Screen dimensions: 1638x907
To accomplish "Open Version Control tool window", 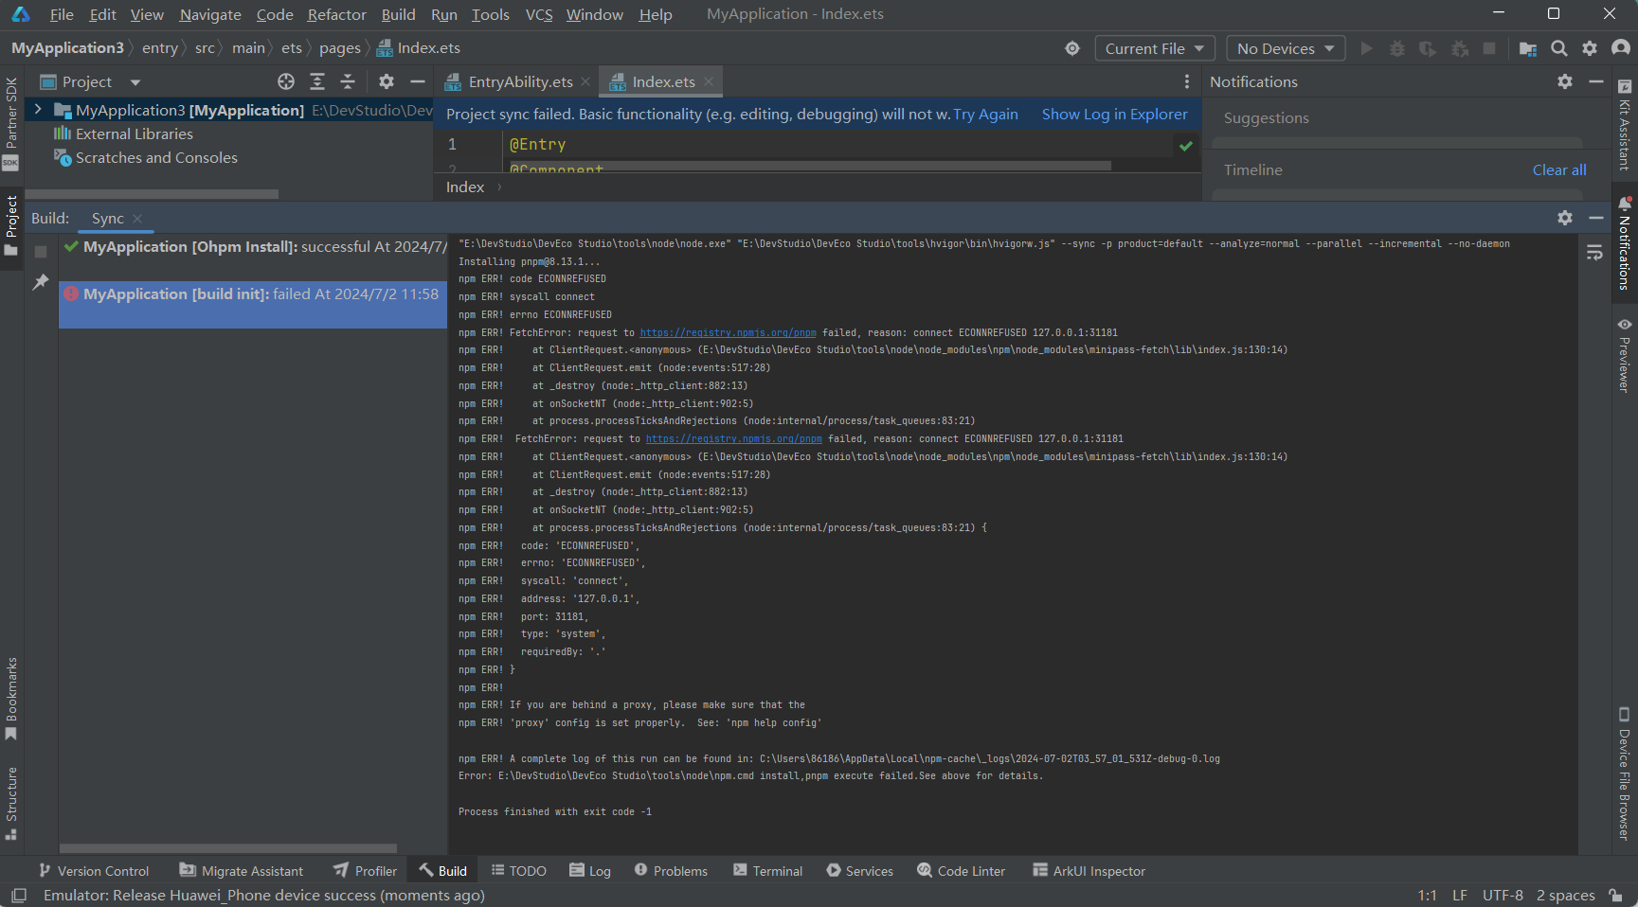I will point(94,871).
